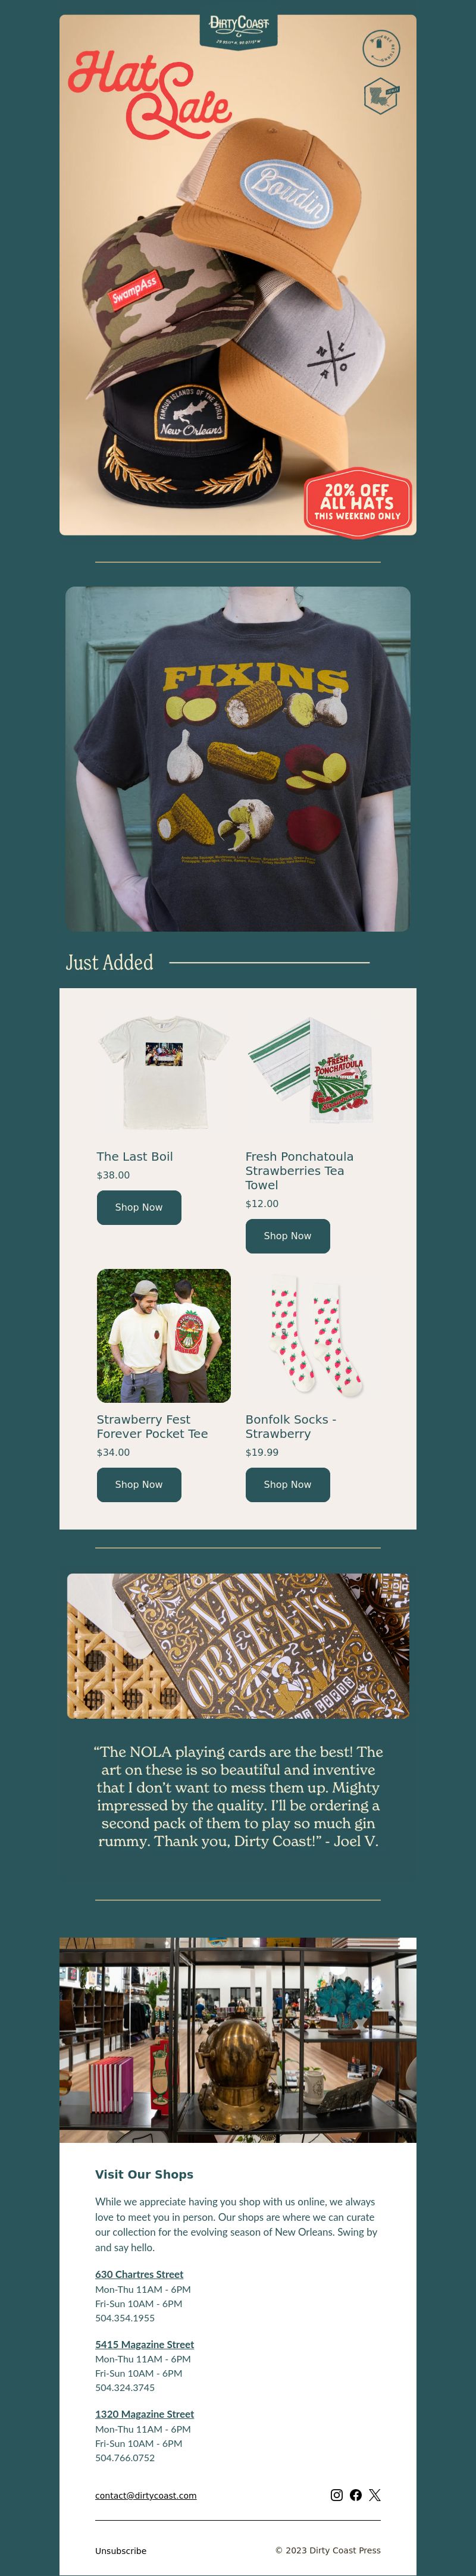This screenshot has width=476, height=2576.
Task: Open The Last Boil shirt thumbnail
Action: click(164, 1073)
